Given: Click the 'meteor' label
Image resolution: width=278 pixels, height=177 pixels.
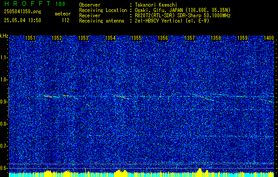Looking at the screenshot, I should [63, 14].
